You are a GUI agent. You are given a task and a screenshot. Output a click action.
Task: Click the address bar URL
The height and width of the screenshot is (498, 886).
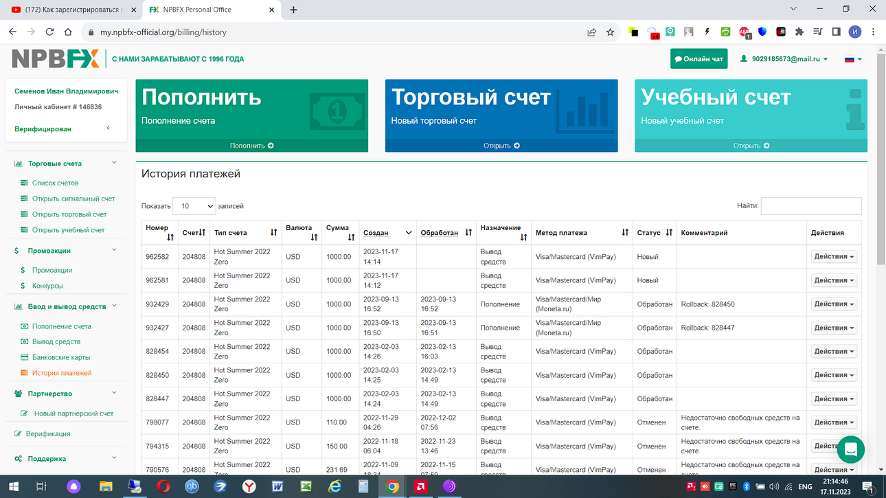pos(163,32)
